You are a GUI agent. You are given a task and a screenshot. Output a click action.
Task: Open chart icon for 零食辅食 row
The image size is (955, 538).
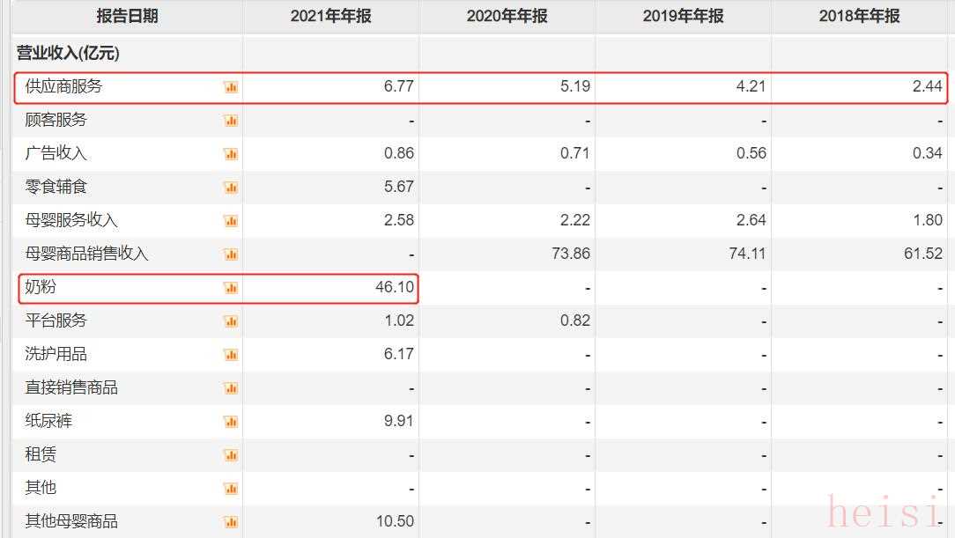coord(231,188)
